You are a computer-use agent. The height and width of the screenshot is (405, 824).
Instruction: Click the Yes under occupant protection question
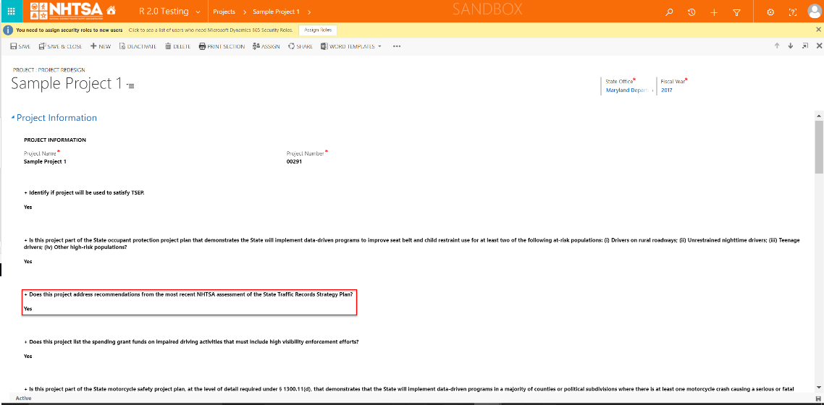28,261
